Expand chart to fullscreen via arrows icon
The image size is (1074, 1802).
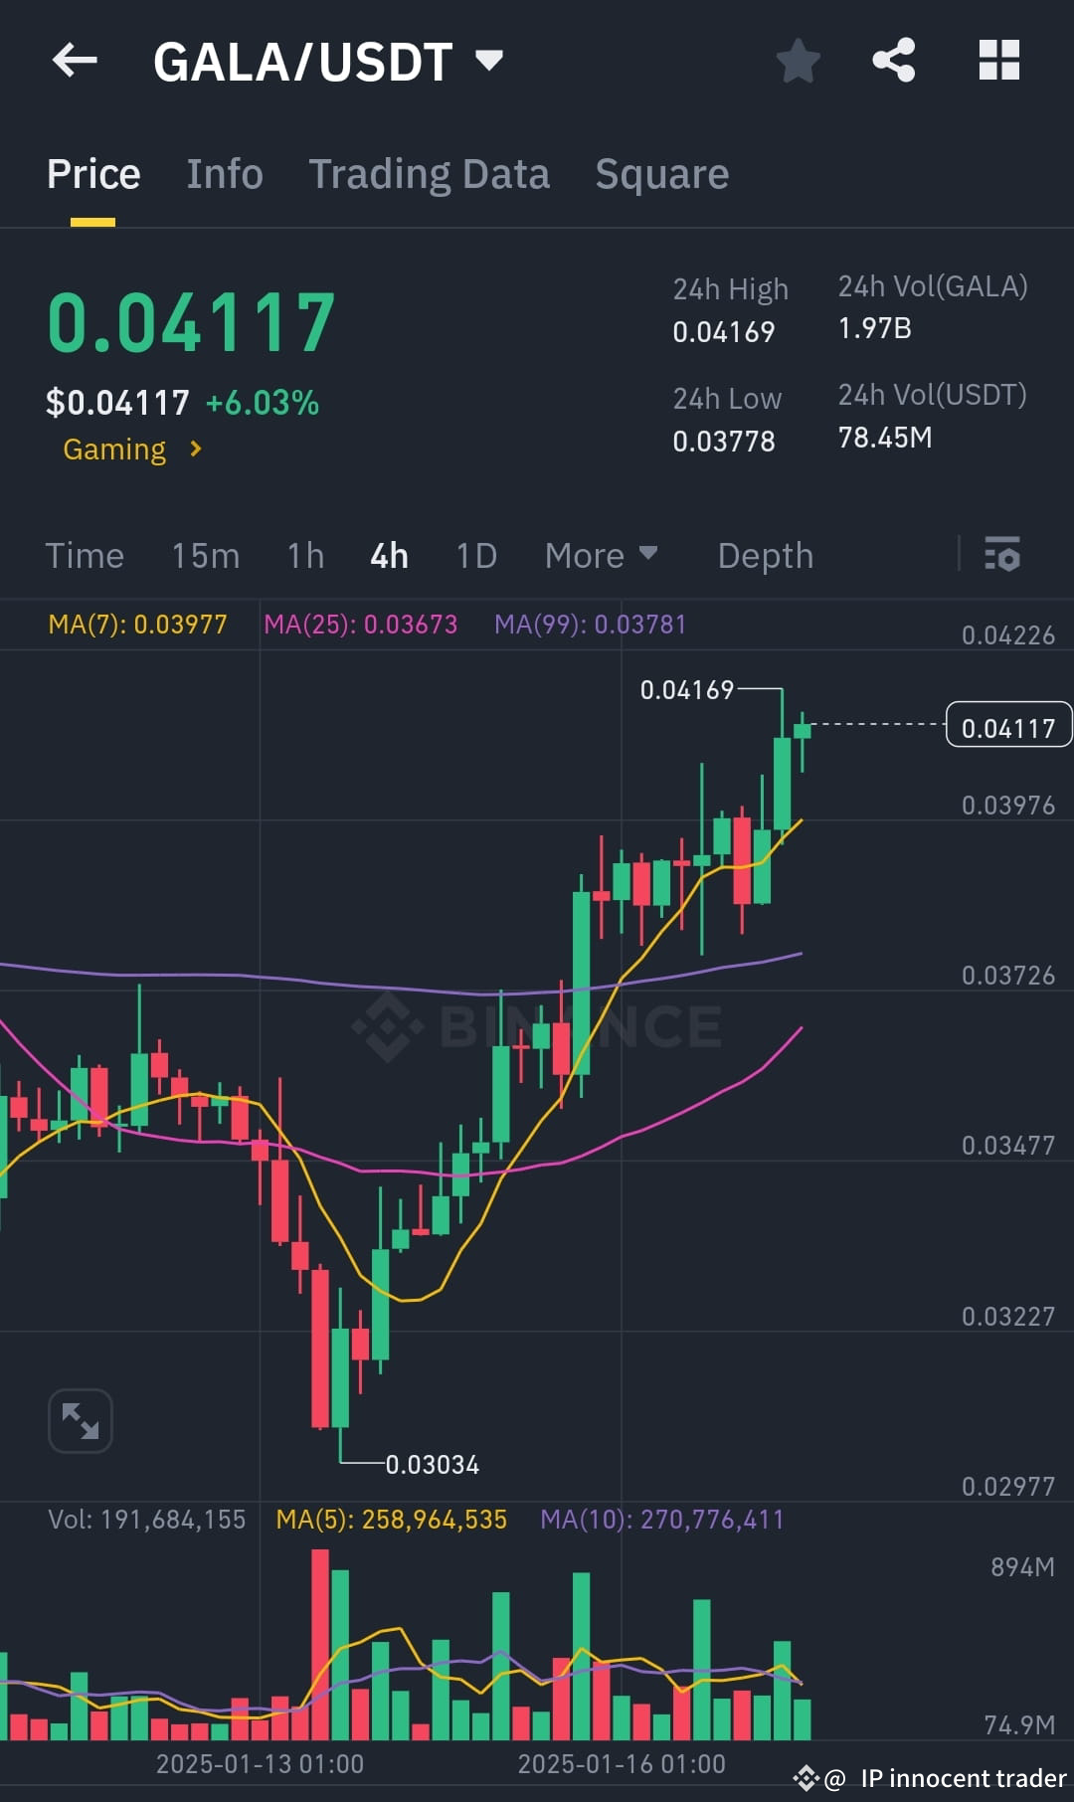pyautogui.click(x=80, y=1420)
